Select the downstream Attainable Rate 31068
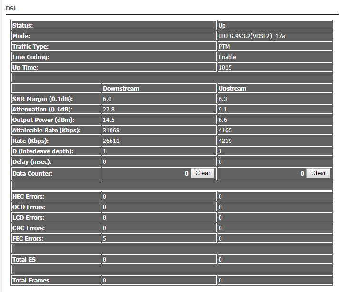 [111, 131]
